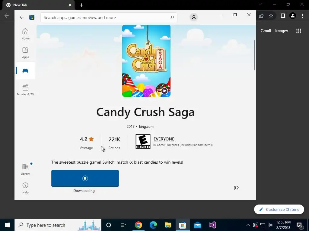Open the Gmail link
Image resolution: width=309 pixels, height=231 pixels.
point(266,31)
